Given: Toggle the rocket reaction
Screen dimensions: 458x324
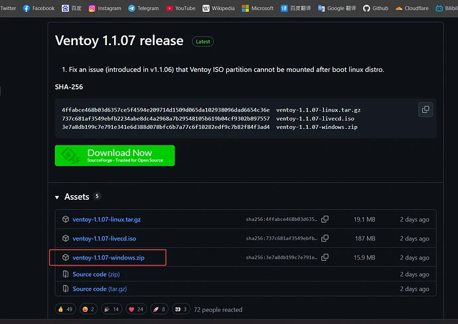Looking at the screenshot, I should pos(160,309).
